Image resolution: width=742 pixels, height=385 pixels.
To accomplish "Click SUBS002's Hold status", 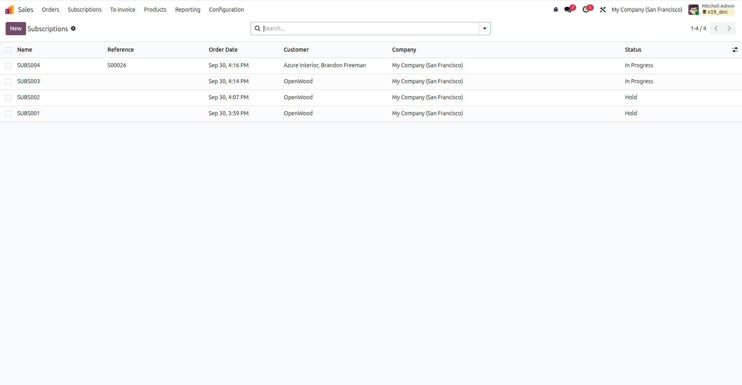I will click(x=631, y=97).
